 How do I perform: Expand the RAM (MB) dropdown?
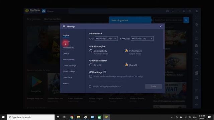click(142, 39)
